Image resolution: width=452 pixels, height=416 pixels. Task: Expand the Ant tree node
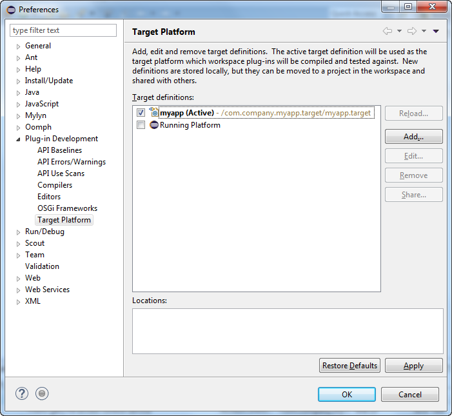pos(18,58)
